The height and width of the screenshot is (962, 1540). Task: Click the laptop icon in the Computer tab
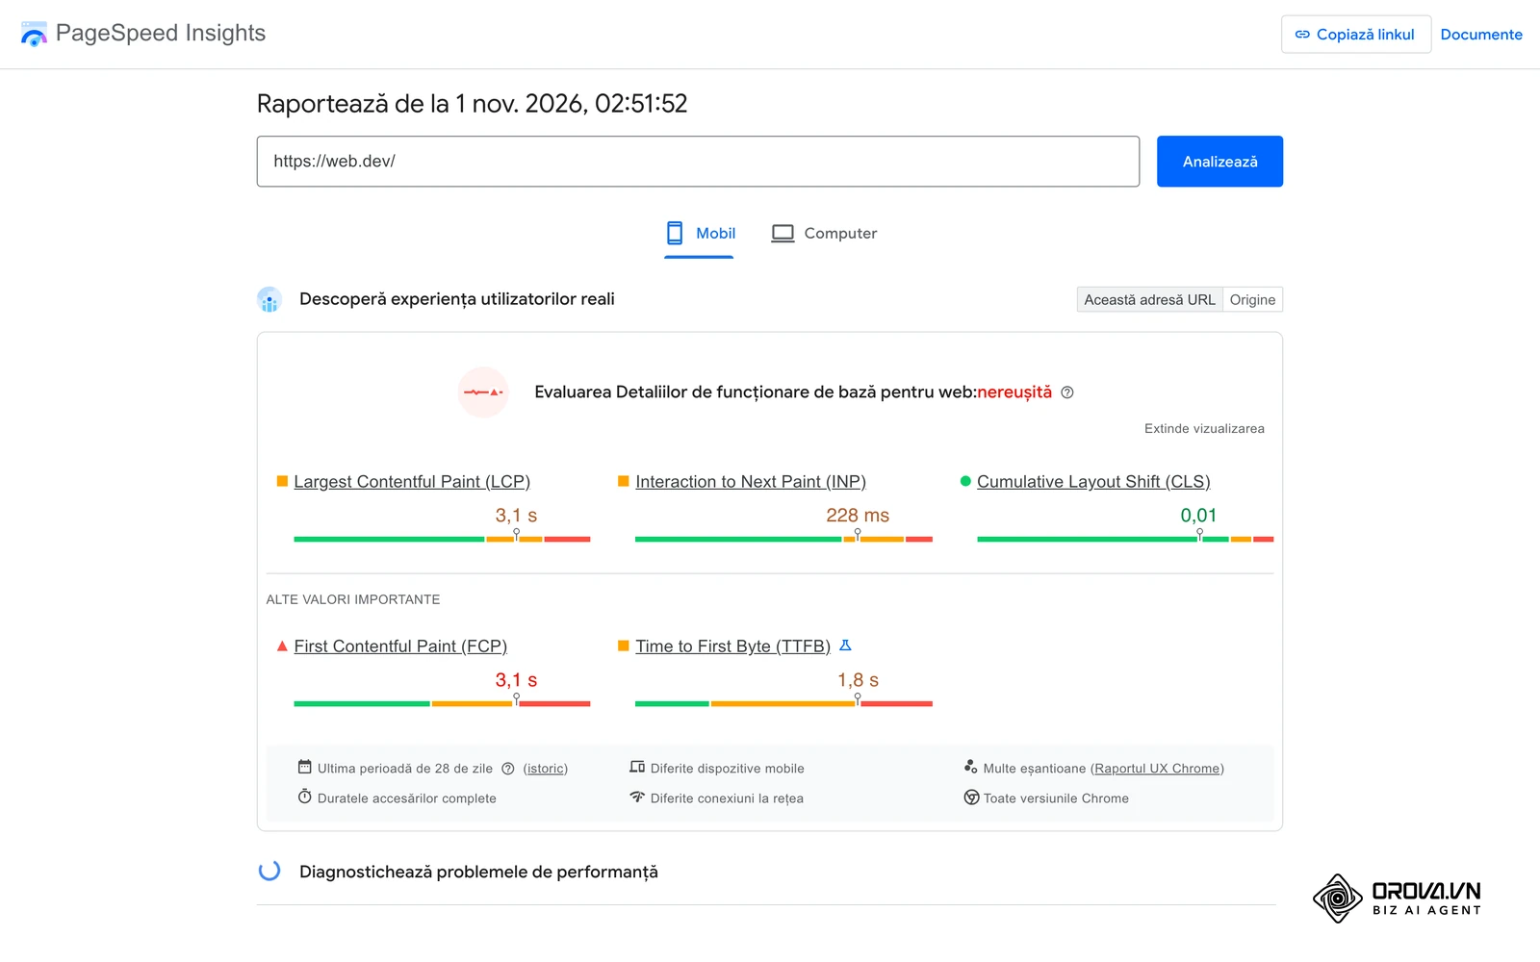tap(783, 234)
